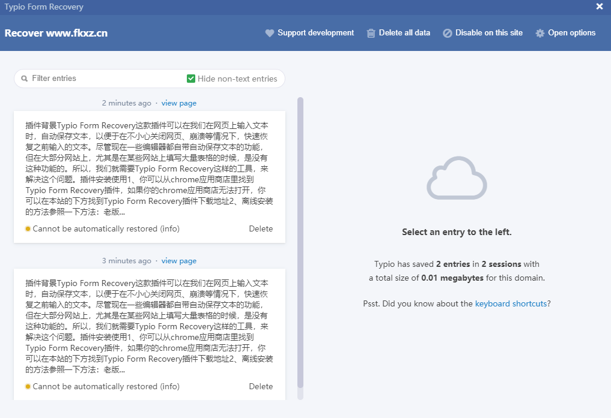Click the heart icon beside Support development

click(x=269, y=33)
